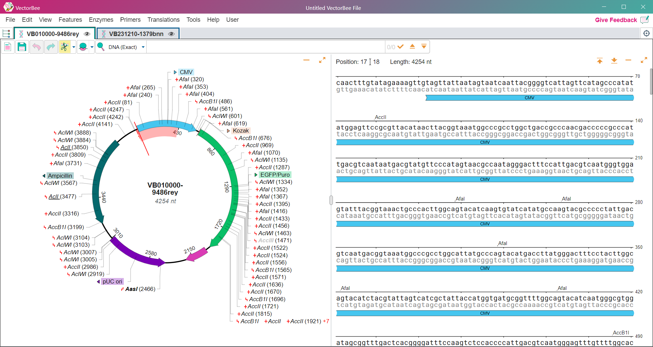The width and height of the screenshot is (653, 347).
Task: Switch to the VB231210-1379bnn tab
Action: point(136,34)
